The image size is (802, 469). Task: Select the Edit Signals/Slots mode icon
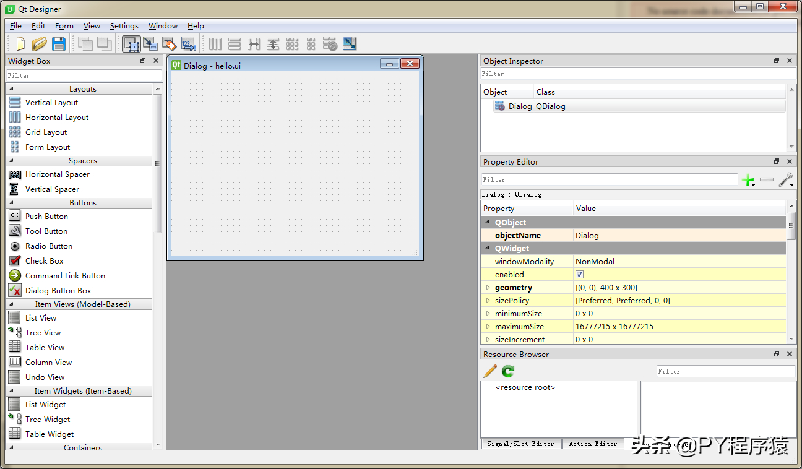click(x=150, y=43)
